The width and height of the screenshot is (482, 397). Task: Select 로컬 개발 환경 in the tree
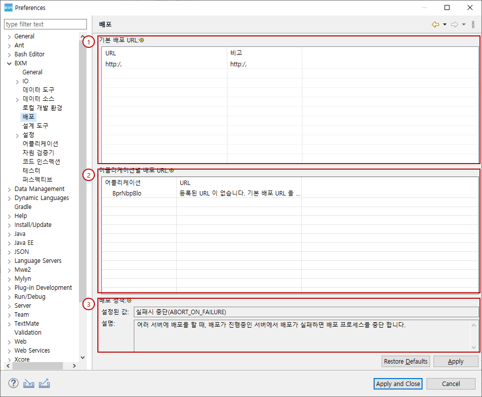point(42,108)
